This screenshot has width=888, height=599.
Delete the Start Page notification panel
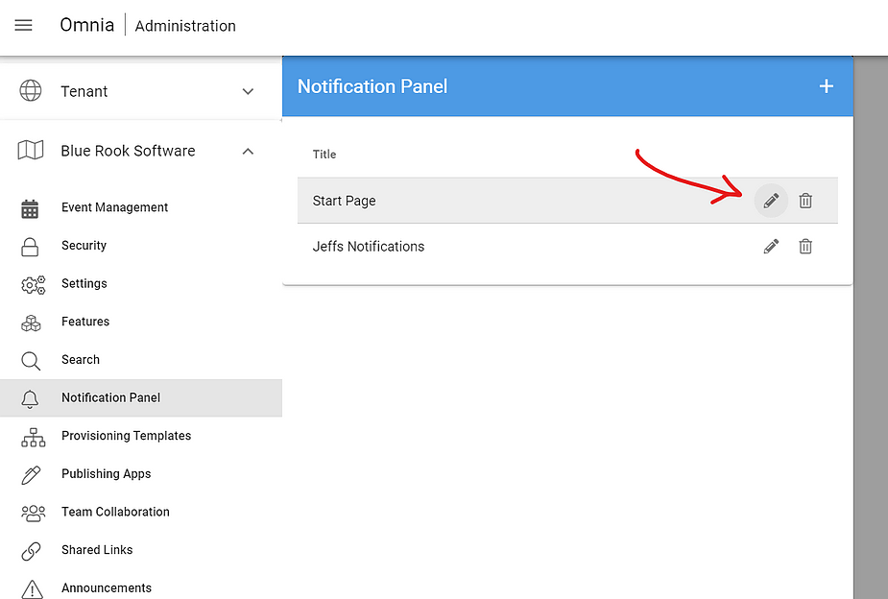point(805,201)
